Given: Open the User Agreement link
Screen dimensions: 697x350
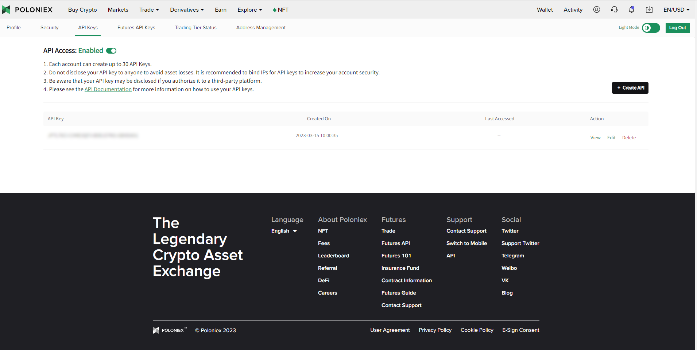Looking at the screenshot, I should [x=390, y=330].
